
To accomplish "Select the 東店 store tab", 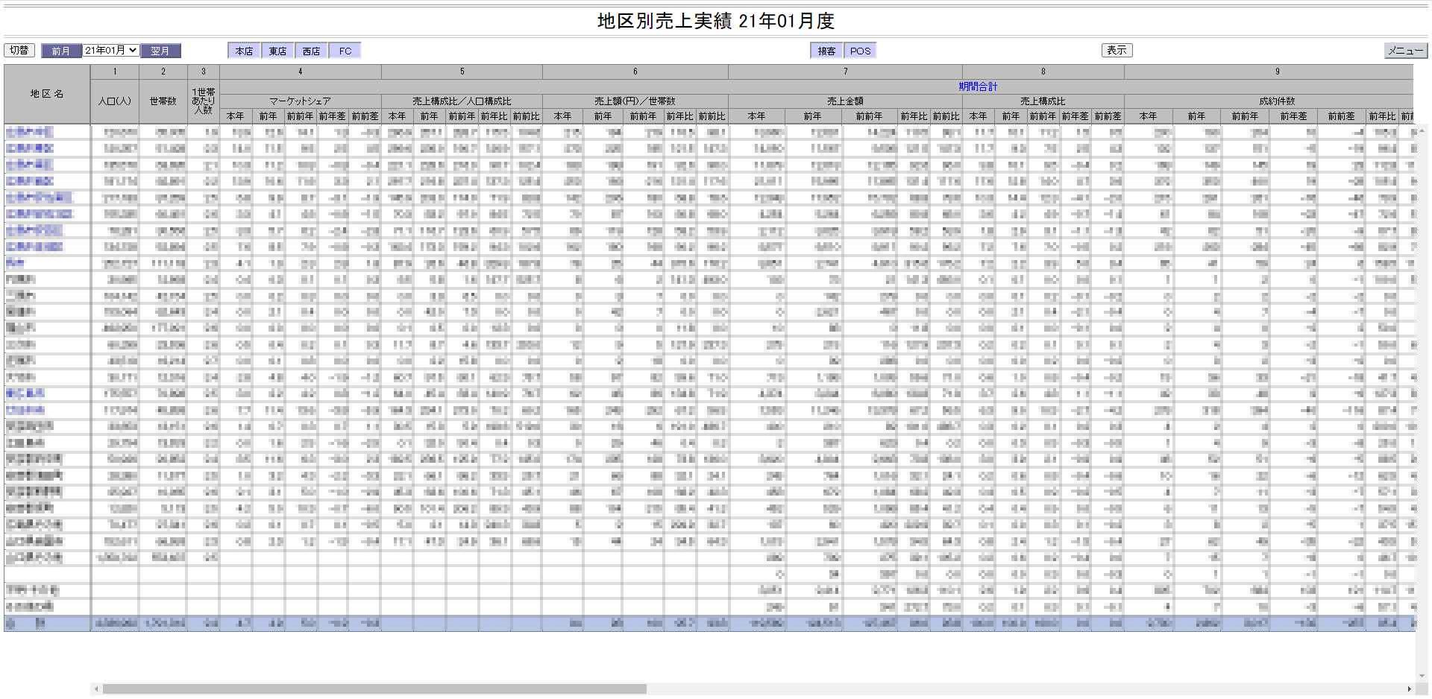I will tap(277, 51).
